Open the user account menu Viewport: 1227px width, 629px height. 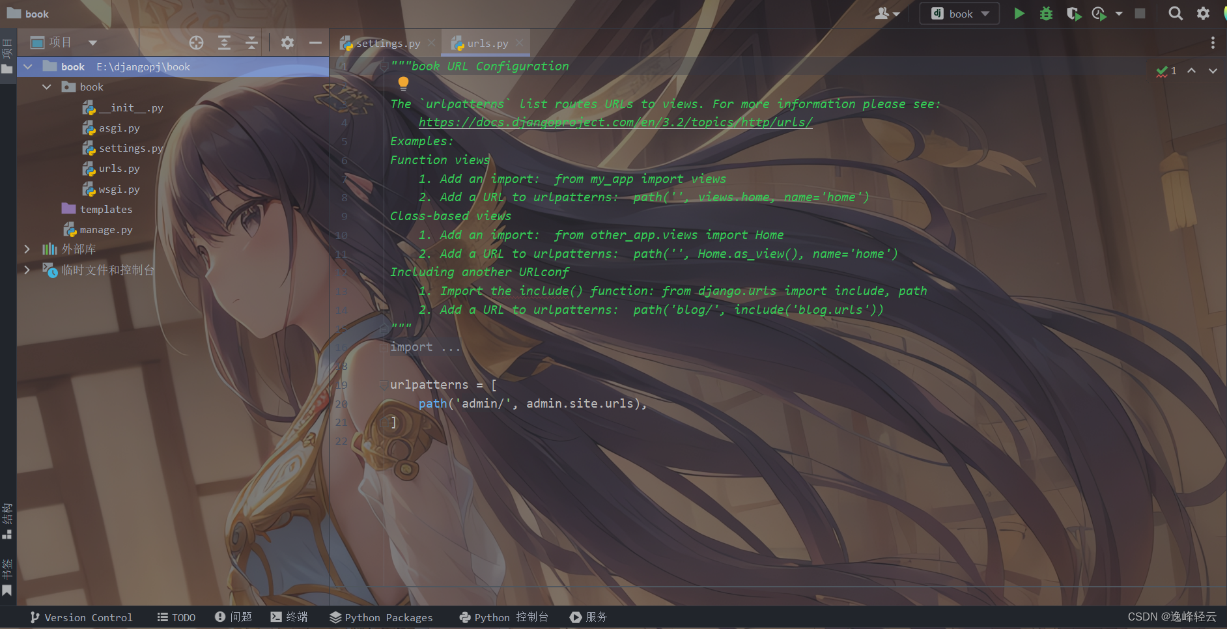click(x=886, y=14)
